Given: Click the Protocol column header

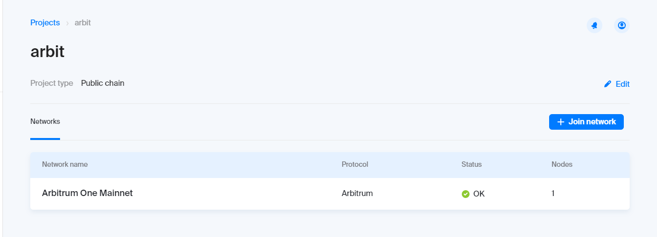Looking at the screenshot, I should point(355,164).
